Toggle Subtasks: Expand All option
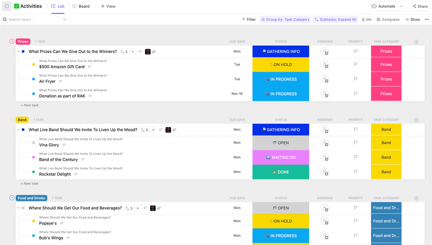432x245 pixels. [x=335, y=19]
